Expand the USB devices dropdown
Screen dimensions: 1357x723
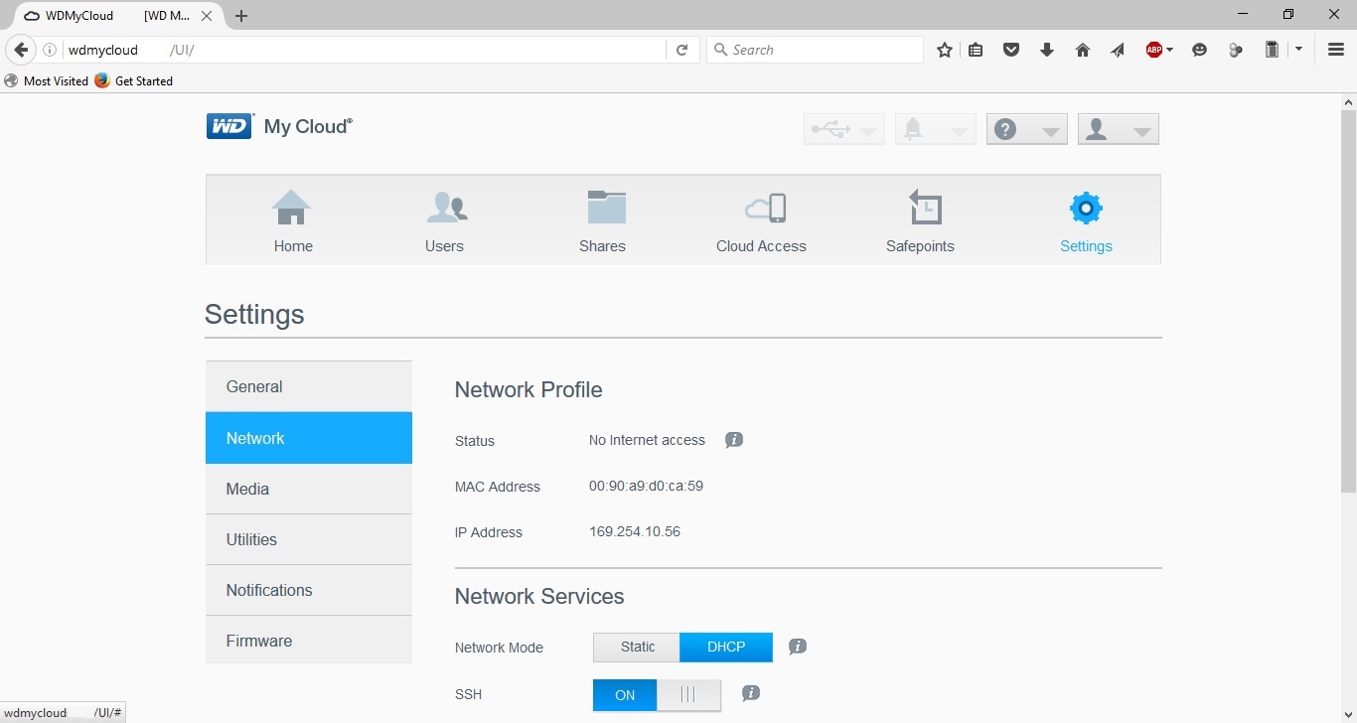coord(843,129)
